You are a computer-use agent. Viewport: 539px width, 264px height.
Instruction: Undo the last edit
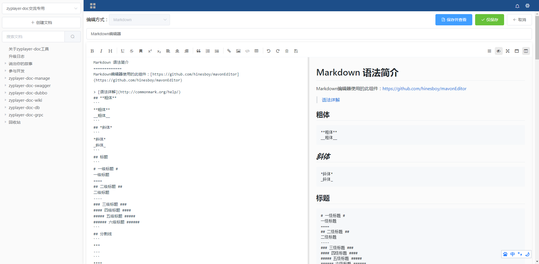(269, 51)
